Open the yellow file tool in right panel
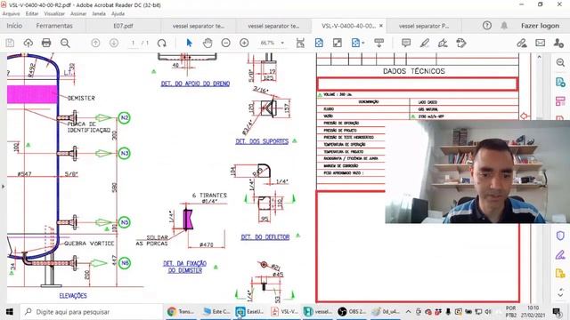The height and width of the screenshot is (320, 570). [560, 273]
